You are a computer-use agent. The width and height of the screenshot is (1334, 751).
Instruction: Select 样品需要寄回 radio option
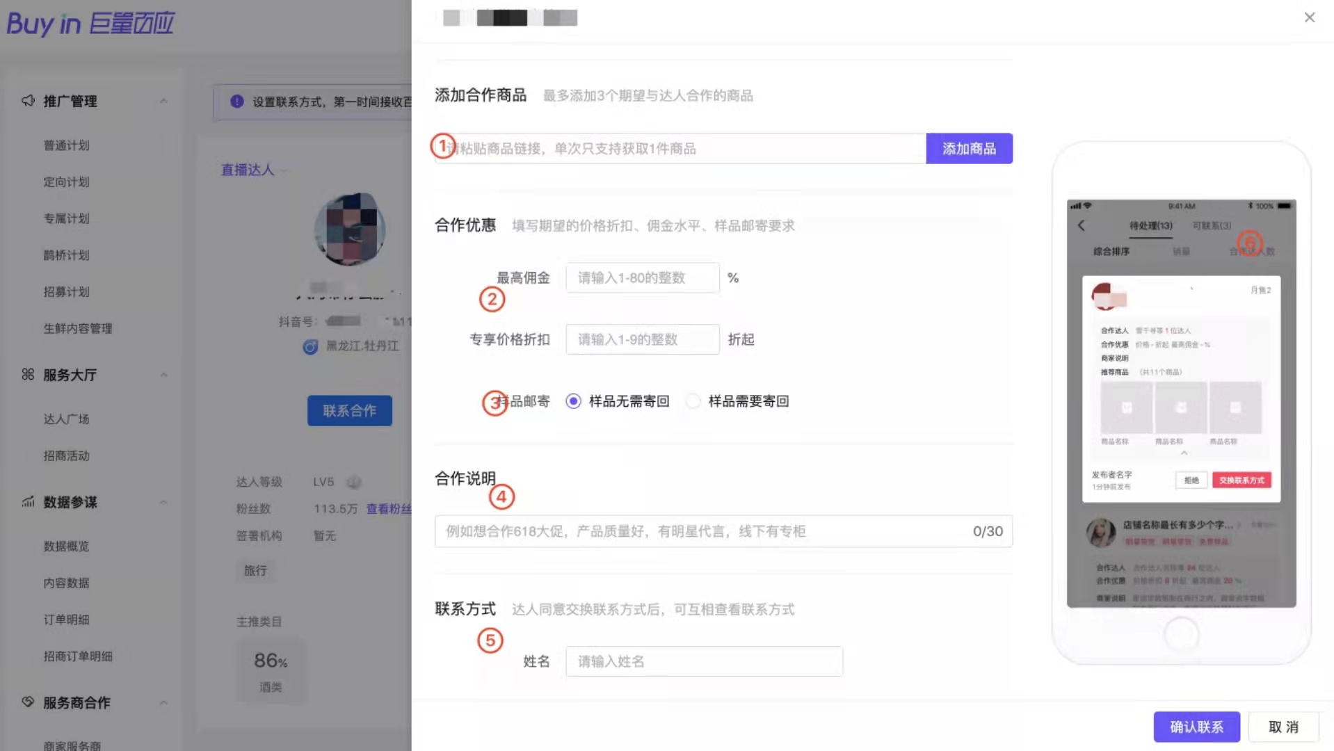[693, 401]
